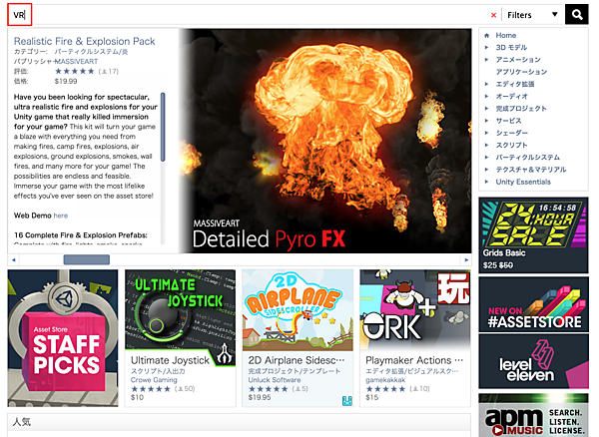Click the featured carousel left scroll arrow
Screen dimensions: 599x437
[13, 259]
